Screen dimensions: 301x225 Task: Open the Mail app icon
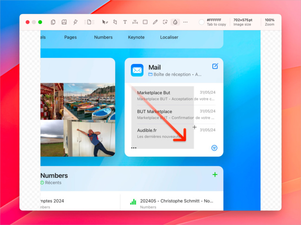point(137,70)
